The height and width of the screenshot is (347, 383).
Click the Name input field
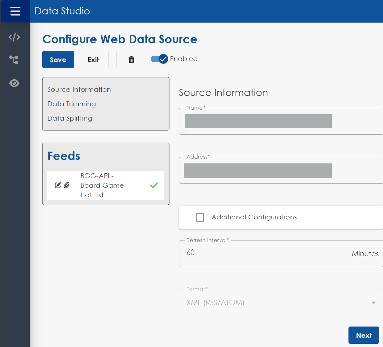pyautogui.click(x=258, y=121)
